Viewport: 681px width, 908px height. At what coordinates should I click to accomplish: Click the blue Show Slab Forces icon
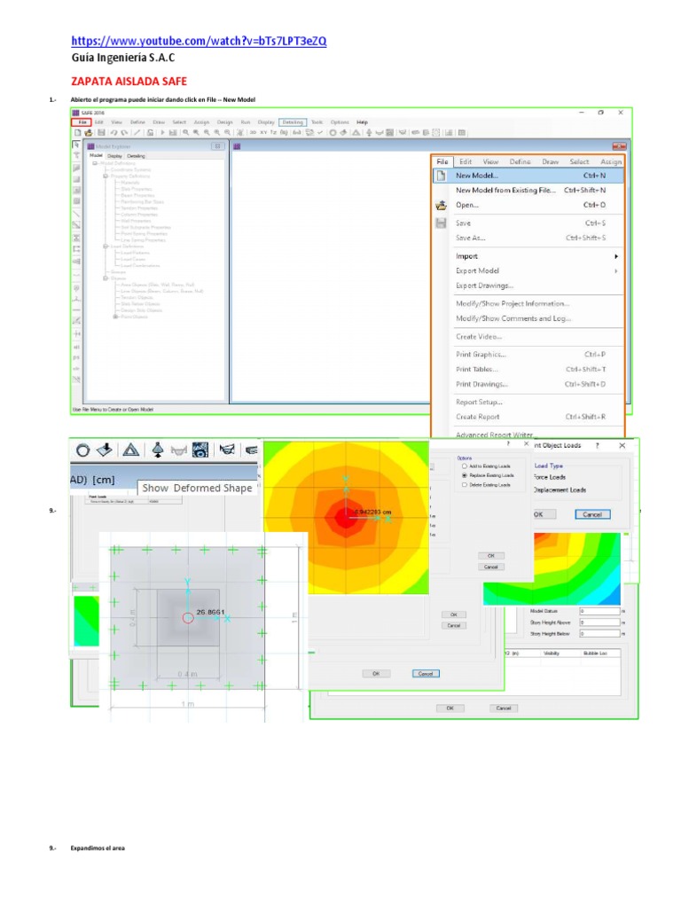point(200,450)
